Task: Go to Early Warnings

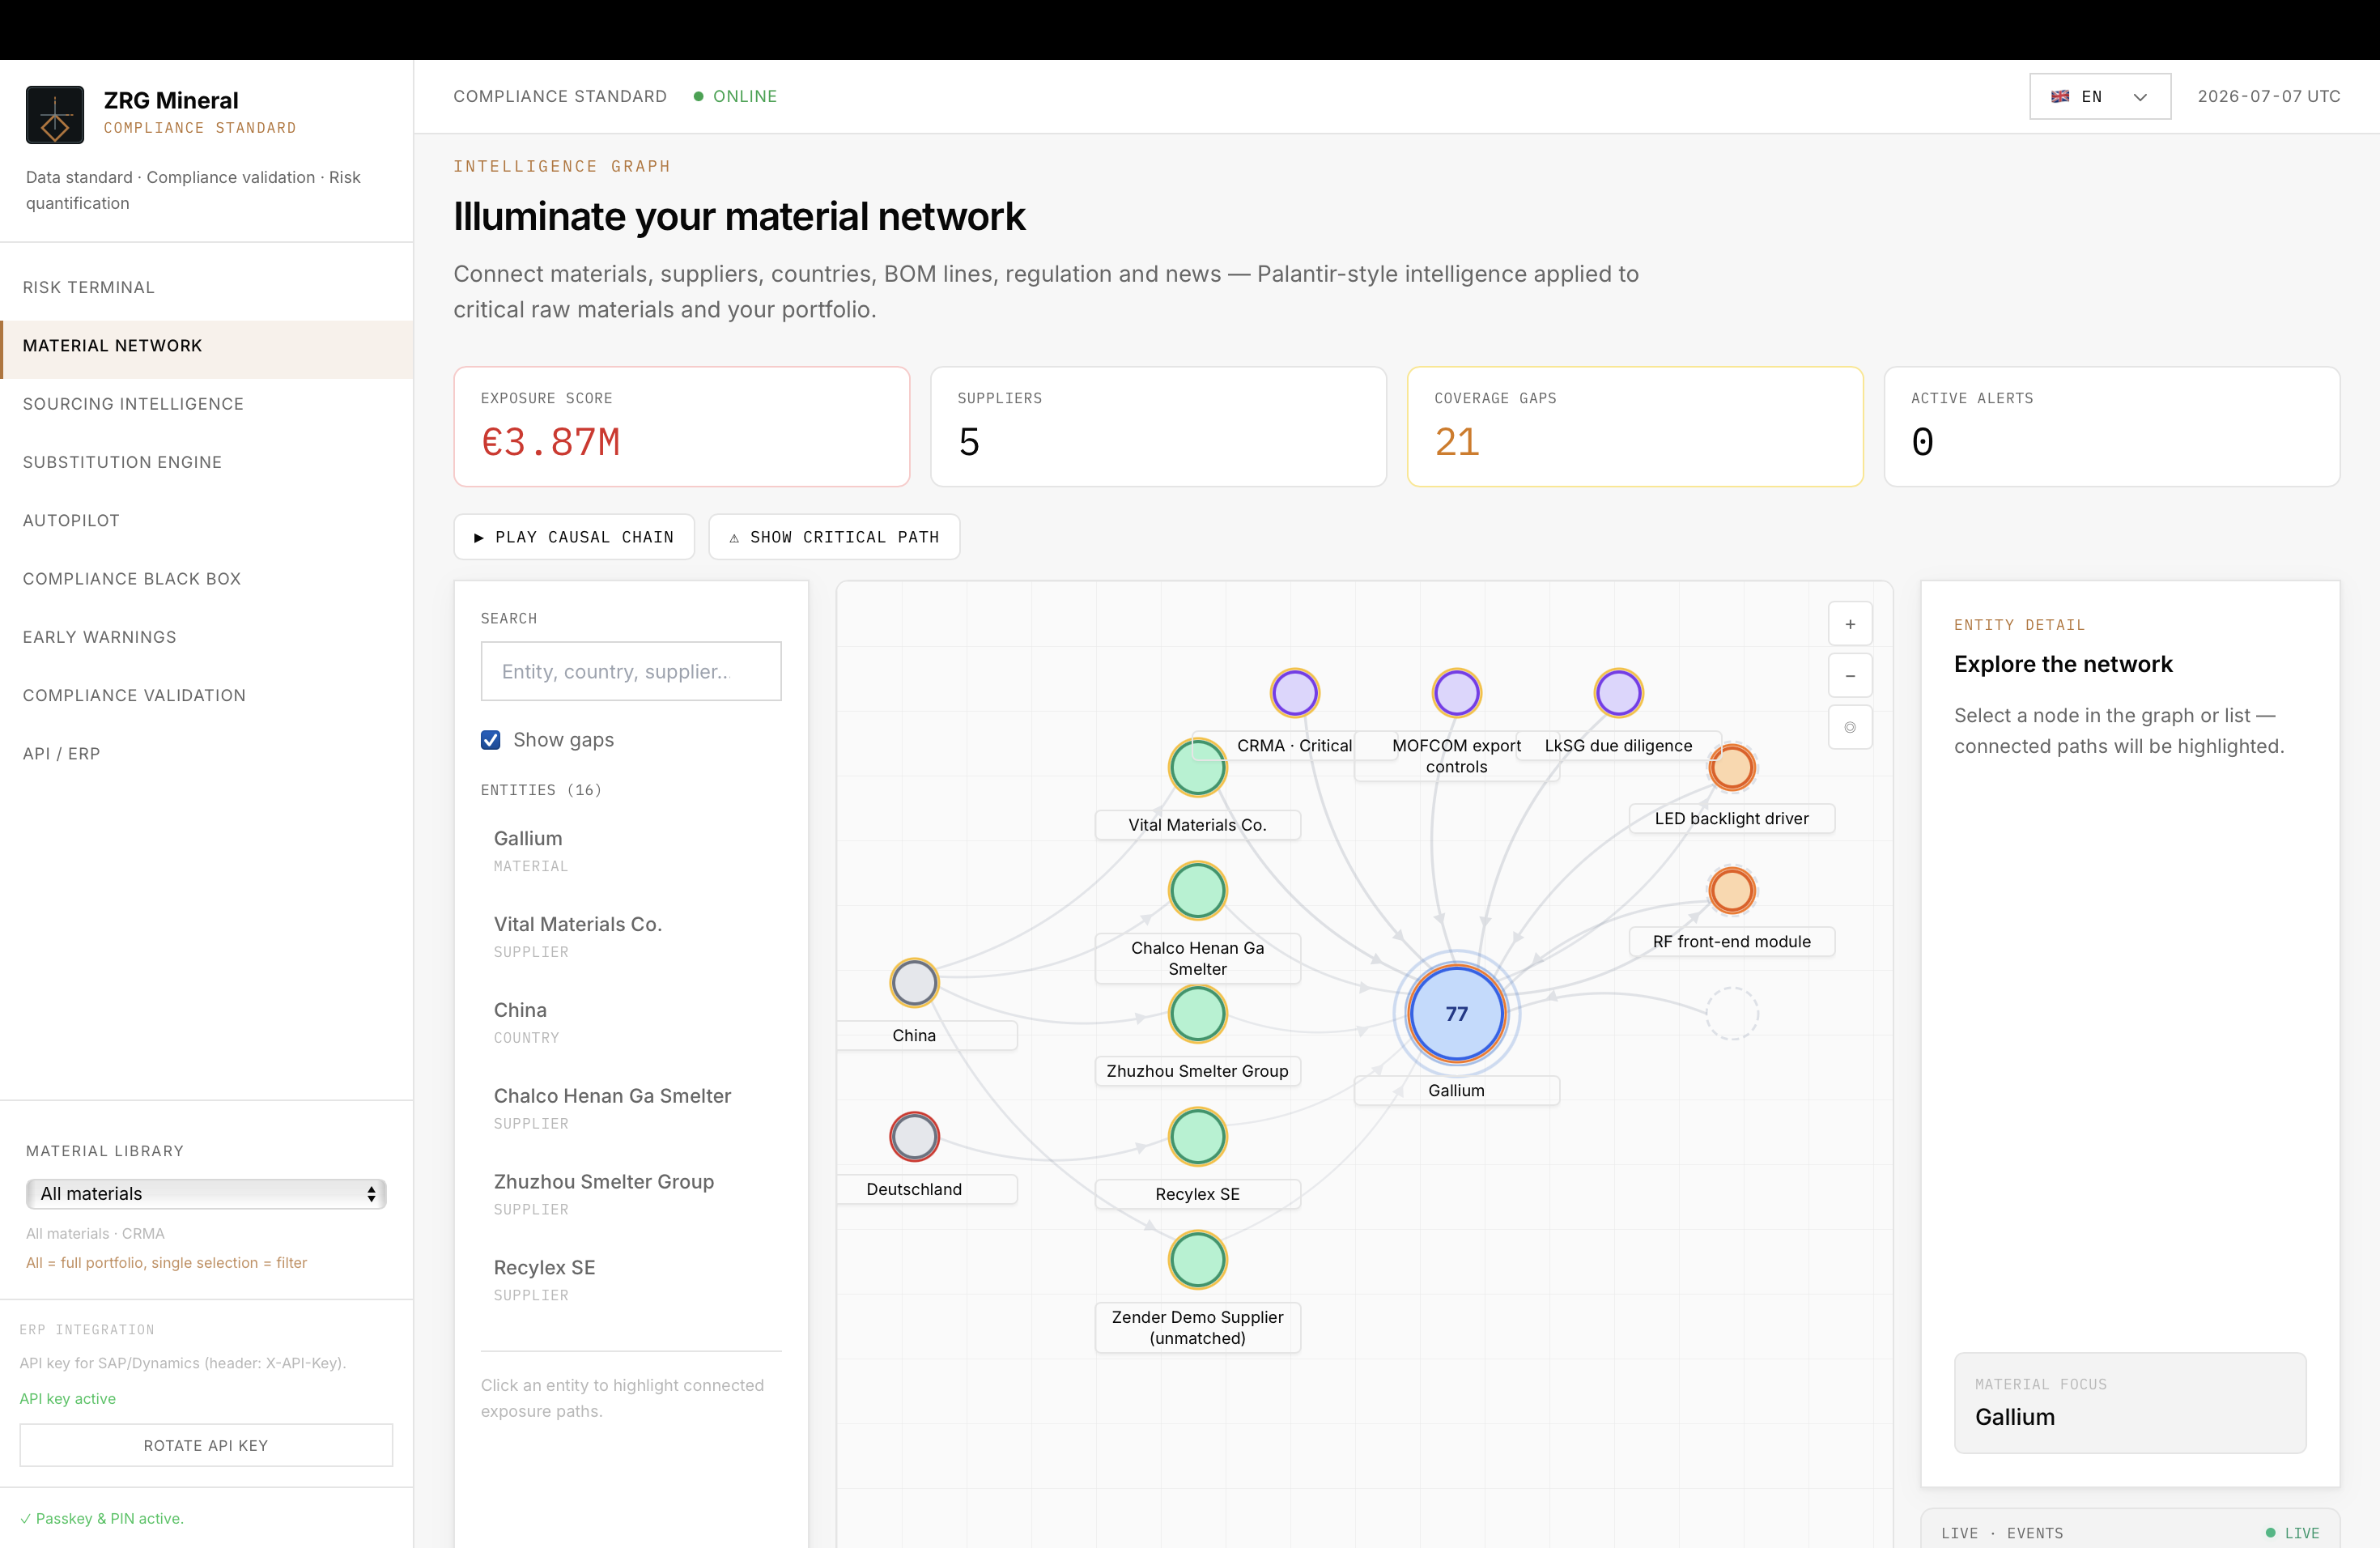Action: pos(207,637)
